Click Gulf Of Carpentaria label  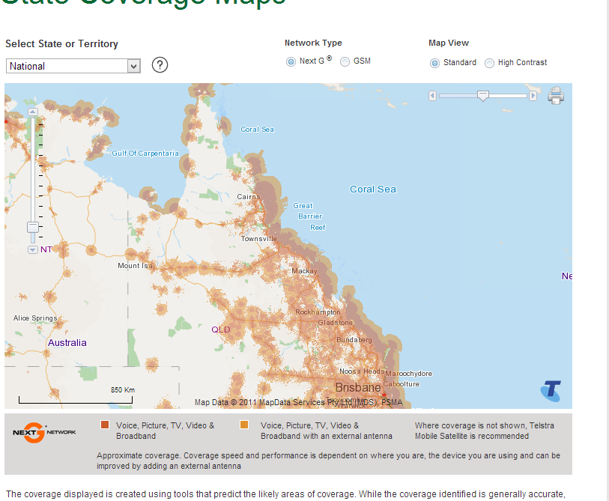[145, 154]
